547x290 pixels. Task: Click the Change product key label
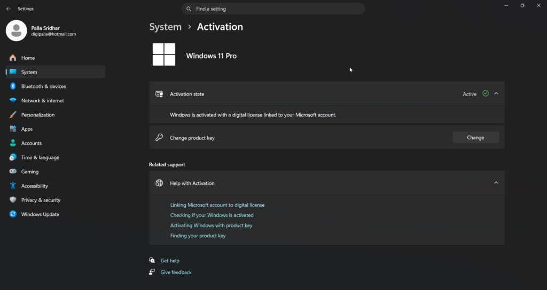[192, 138]
